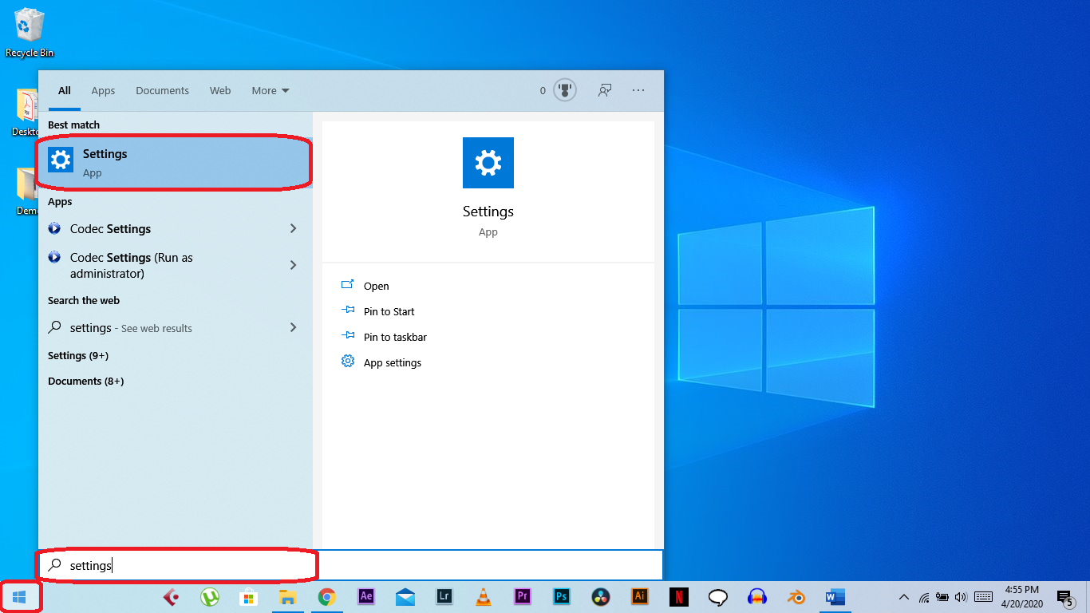Viewport: 1090px width, 613px height.
Task: Click Pin to Start option
Action: point(389,312)
